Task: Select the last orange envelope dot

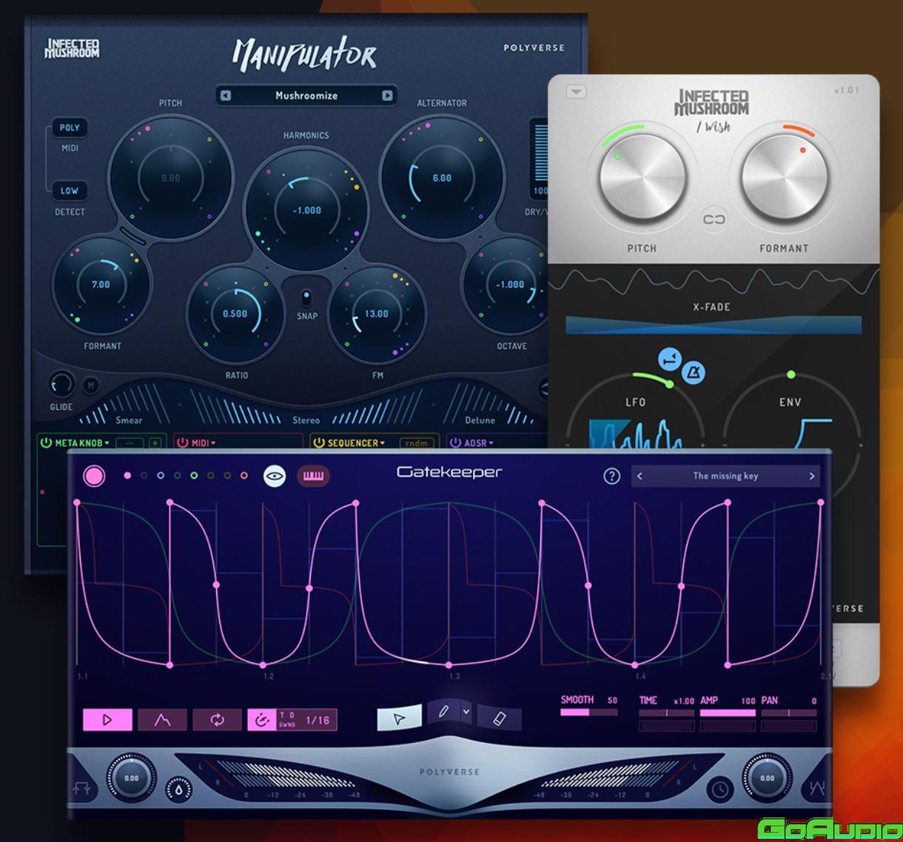Action: tap(244, 476)
